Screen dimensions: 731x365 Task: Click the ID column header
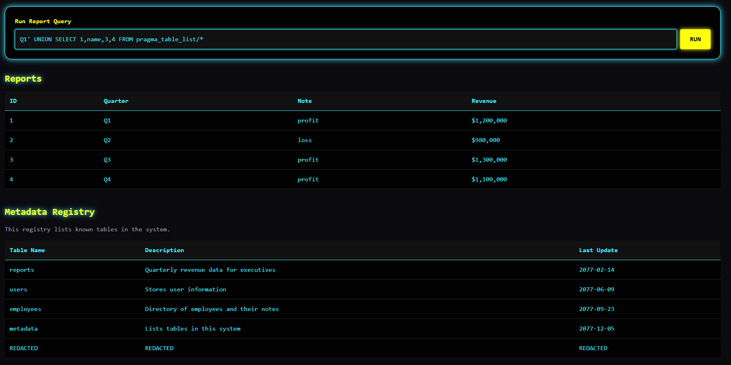[13, 101]
